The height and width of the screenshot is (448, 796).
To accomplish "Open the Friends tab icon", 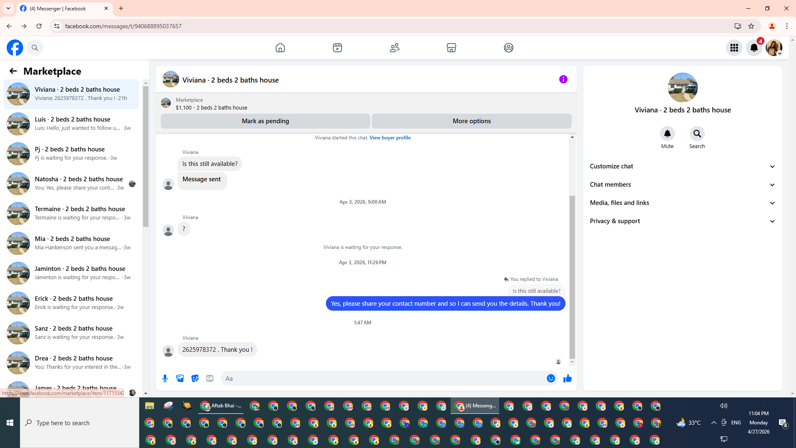I will pos(395,48).
